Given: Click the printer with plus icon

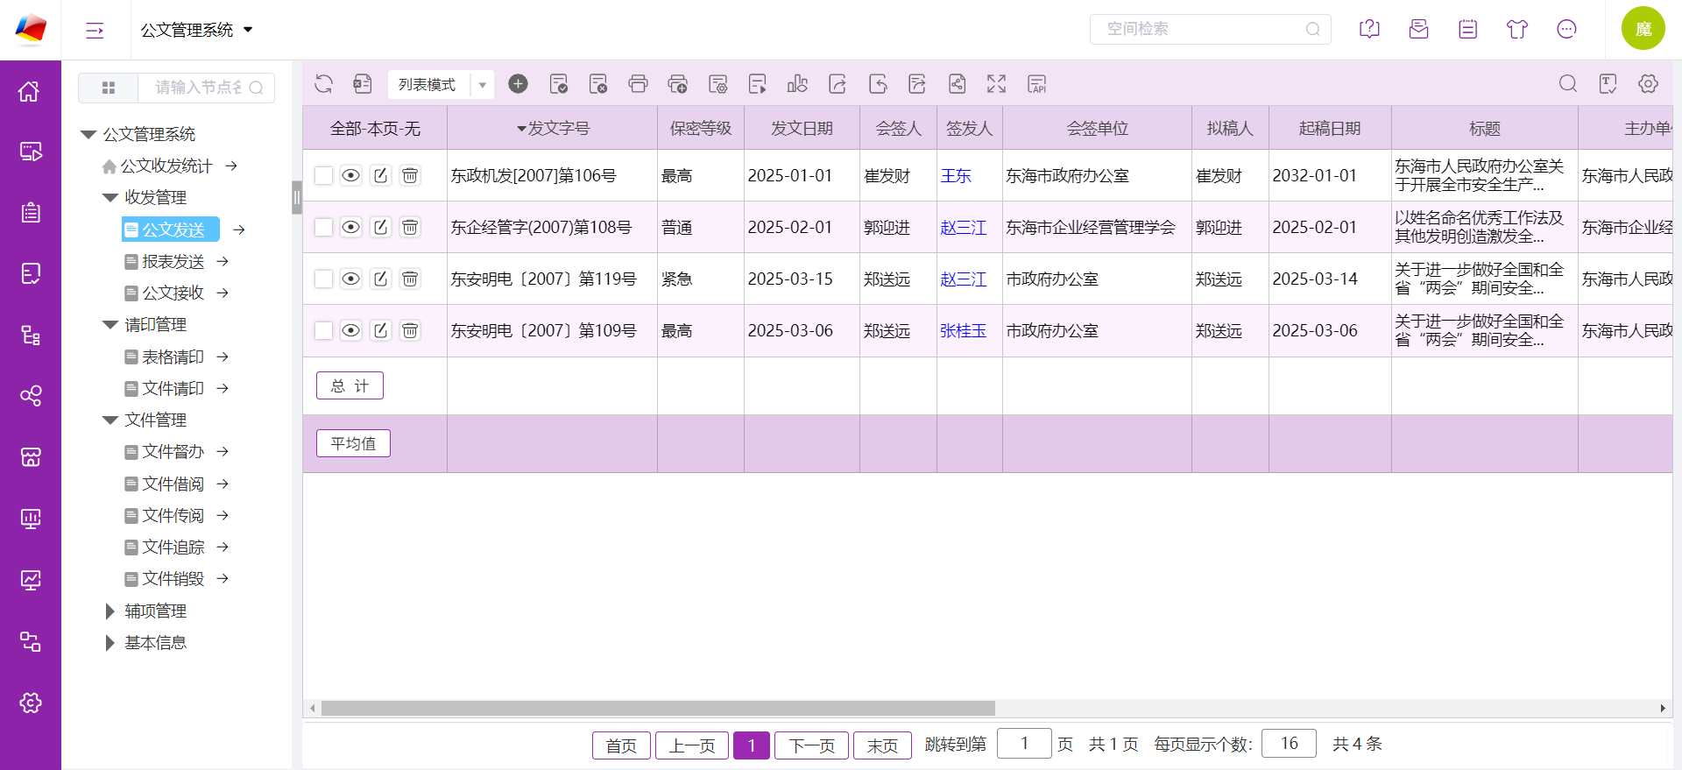Looking at the screenshot, I should pyautogui.click(x=678, y=84).
